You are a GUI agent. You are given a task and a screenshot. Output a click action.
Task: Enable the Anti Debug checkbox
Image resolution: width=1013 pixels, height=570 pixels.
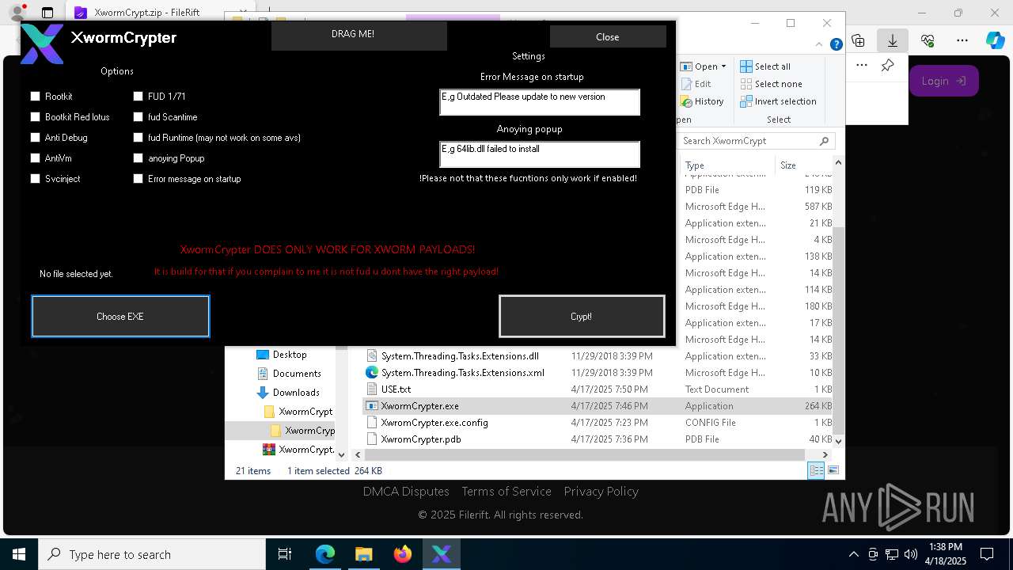[35, 138]
